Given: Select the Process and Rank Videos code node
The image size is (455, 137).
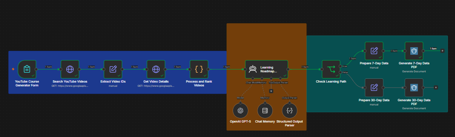Looking at the screenshot, I should click(199, 69).
